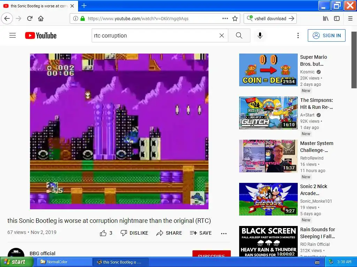Open the Firefox Library icon
357x267 pixels.
(326, 18)
